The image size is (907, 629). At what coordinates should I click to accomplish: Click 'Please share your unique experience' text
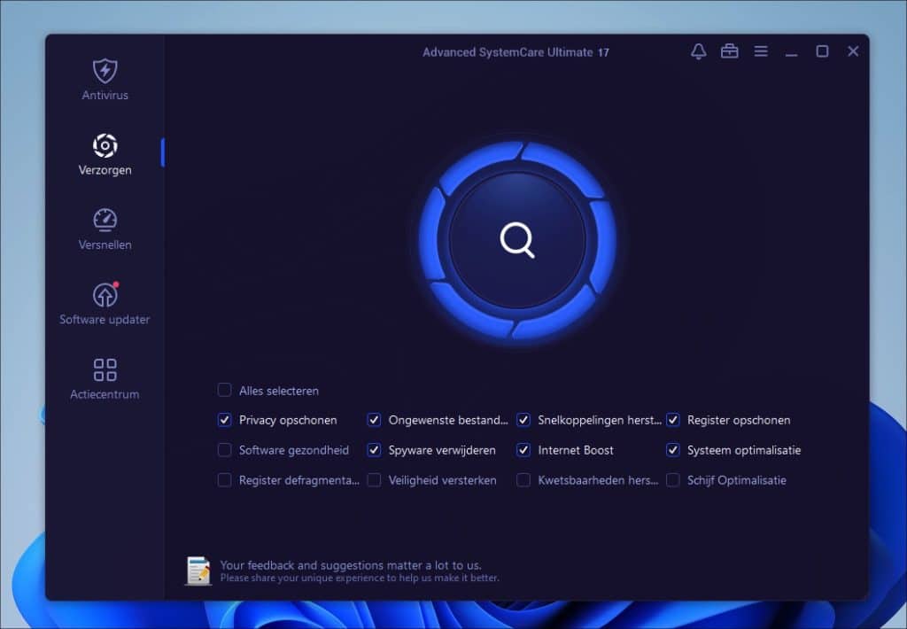(360, 579)
